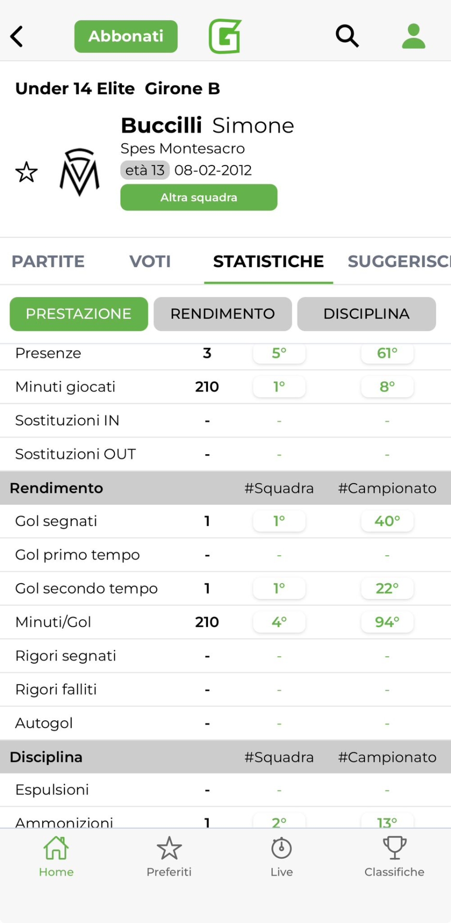Switch to the PARTITE tab
The height and width of the screenshot is (923, 451).
click(48, 262)
